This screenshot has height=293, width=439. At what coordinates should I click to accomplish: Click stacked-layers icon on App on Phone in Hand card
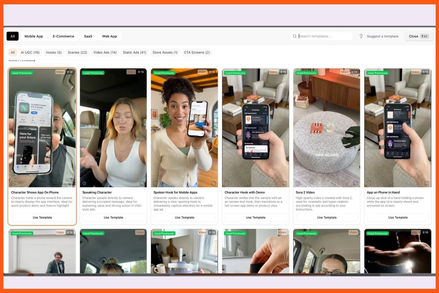(426, 183)
